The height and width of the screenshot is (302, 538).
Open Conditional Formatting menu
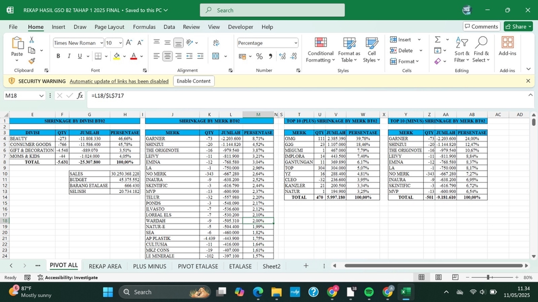pos(320,50)
